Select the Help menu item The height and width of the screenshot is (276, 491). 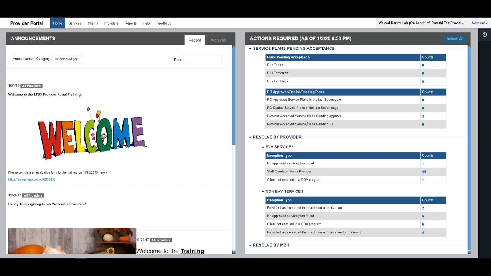click(x=146, y=23)
